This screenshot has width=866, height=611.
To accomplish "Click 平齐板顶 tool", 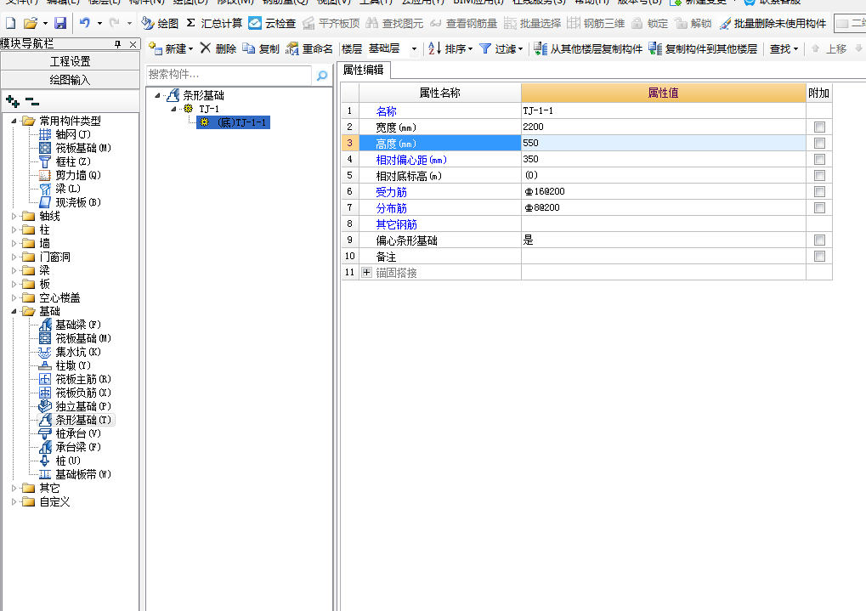I will (x=331, y=23).
